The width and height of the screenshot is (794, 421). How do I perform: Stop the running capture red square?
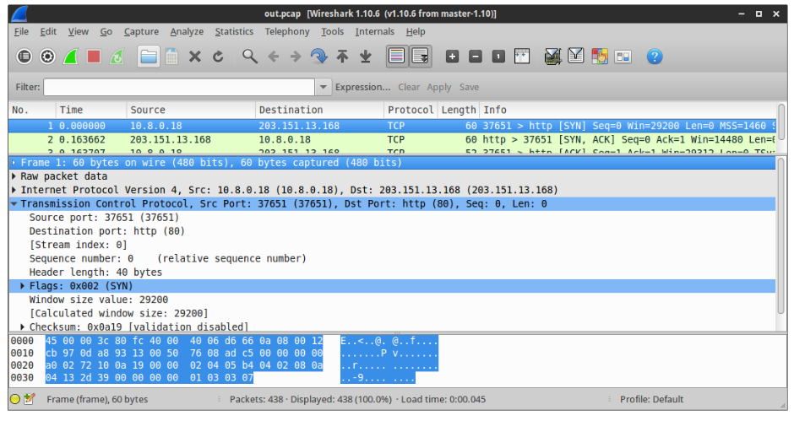(94, 57)
